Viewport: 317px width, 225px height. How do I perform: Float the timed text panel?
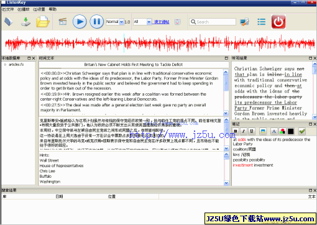point(226,58)
